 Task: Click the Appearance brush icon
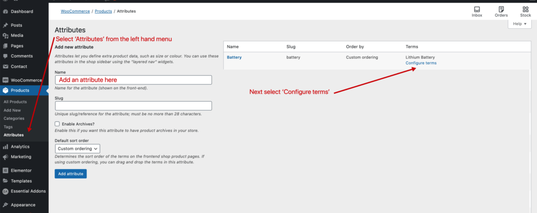[x=5, y=205]
